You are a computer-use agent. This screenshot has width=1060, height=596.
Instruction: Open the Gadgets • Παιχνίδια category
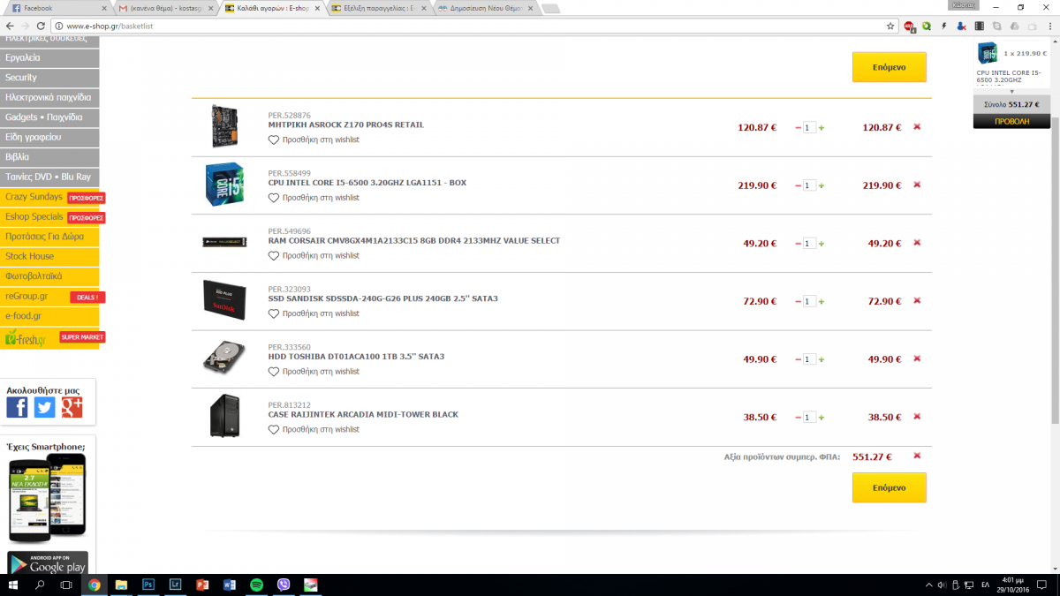(49, 117)
